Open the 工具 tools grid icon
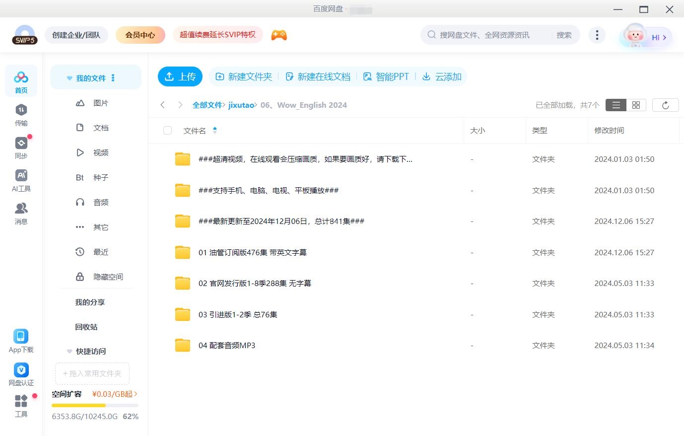 [x=21, y=406]
